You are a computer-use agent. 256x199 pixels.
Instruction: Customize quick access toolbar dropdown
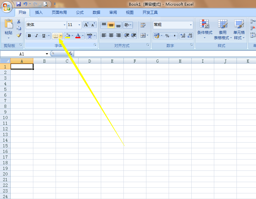point(55,4)
